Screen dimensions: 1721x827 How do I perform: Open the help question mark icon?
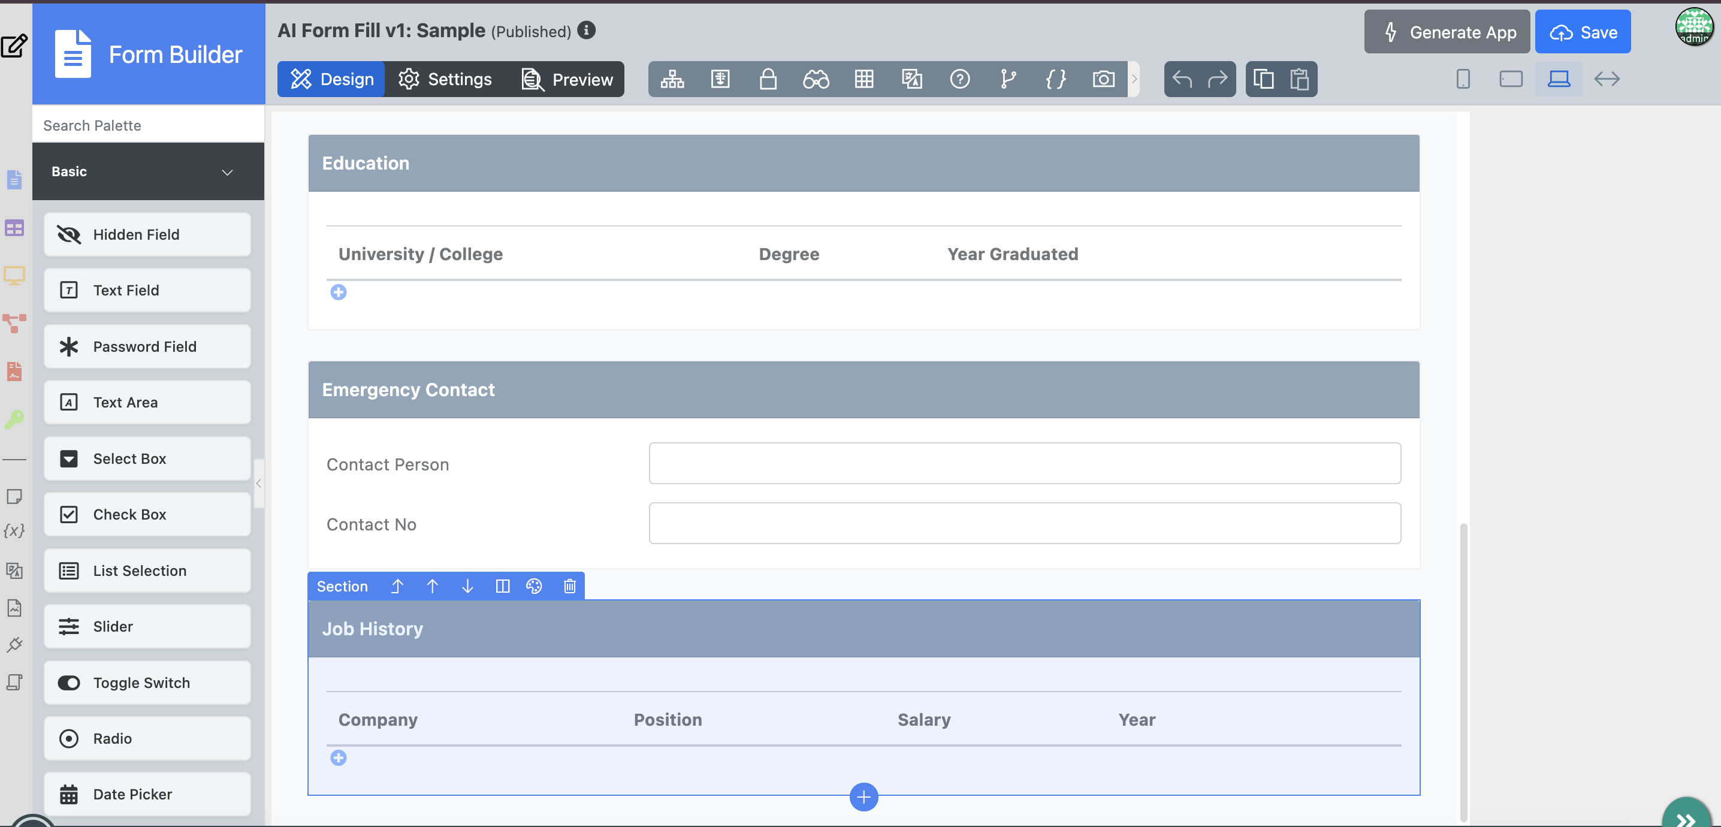pyautogui.click(x=959, y=79)
